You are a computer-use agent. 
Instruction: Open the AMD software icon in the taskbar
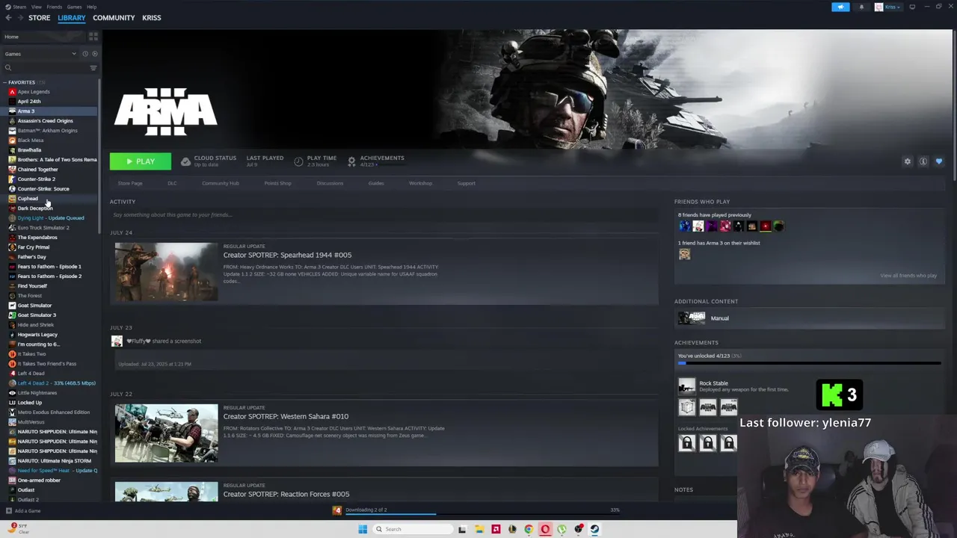[x=496, y=529]
